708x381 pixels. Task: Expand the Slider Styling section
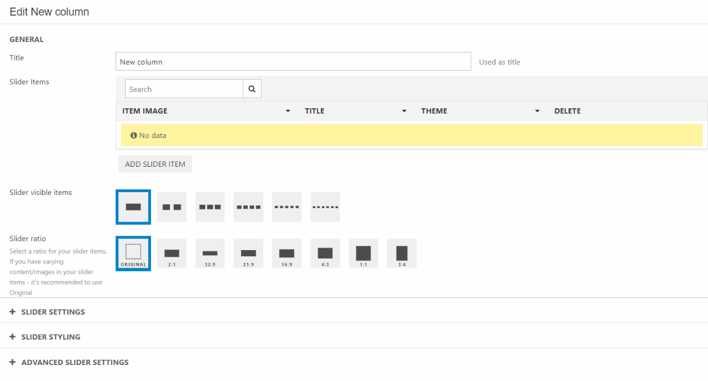[x=50, y=337]
